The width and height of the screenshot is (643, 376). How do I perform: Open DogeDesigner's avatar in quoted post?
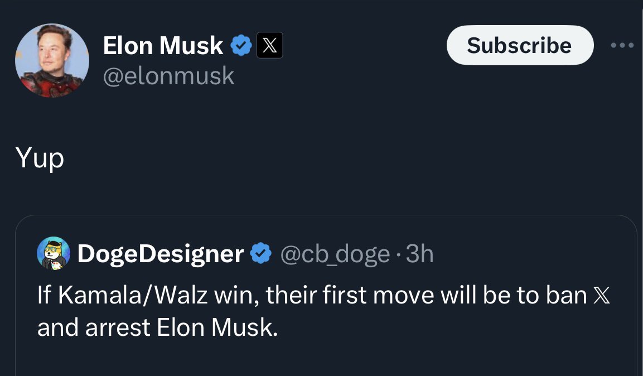(x=54, y=253)
